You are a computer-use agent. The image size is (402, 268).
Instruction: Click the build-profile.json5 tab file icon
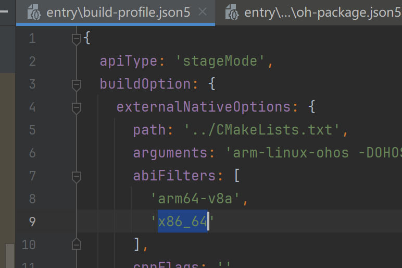pos(34,13)
